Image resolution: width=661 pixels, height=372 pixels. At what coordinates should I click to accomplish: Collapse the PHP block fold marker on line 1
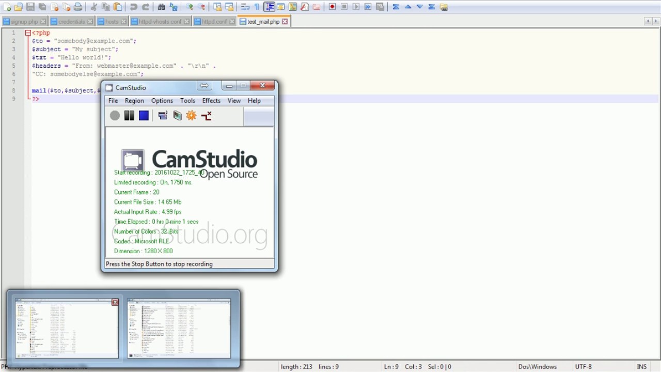pos(28,33)
